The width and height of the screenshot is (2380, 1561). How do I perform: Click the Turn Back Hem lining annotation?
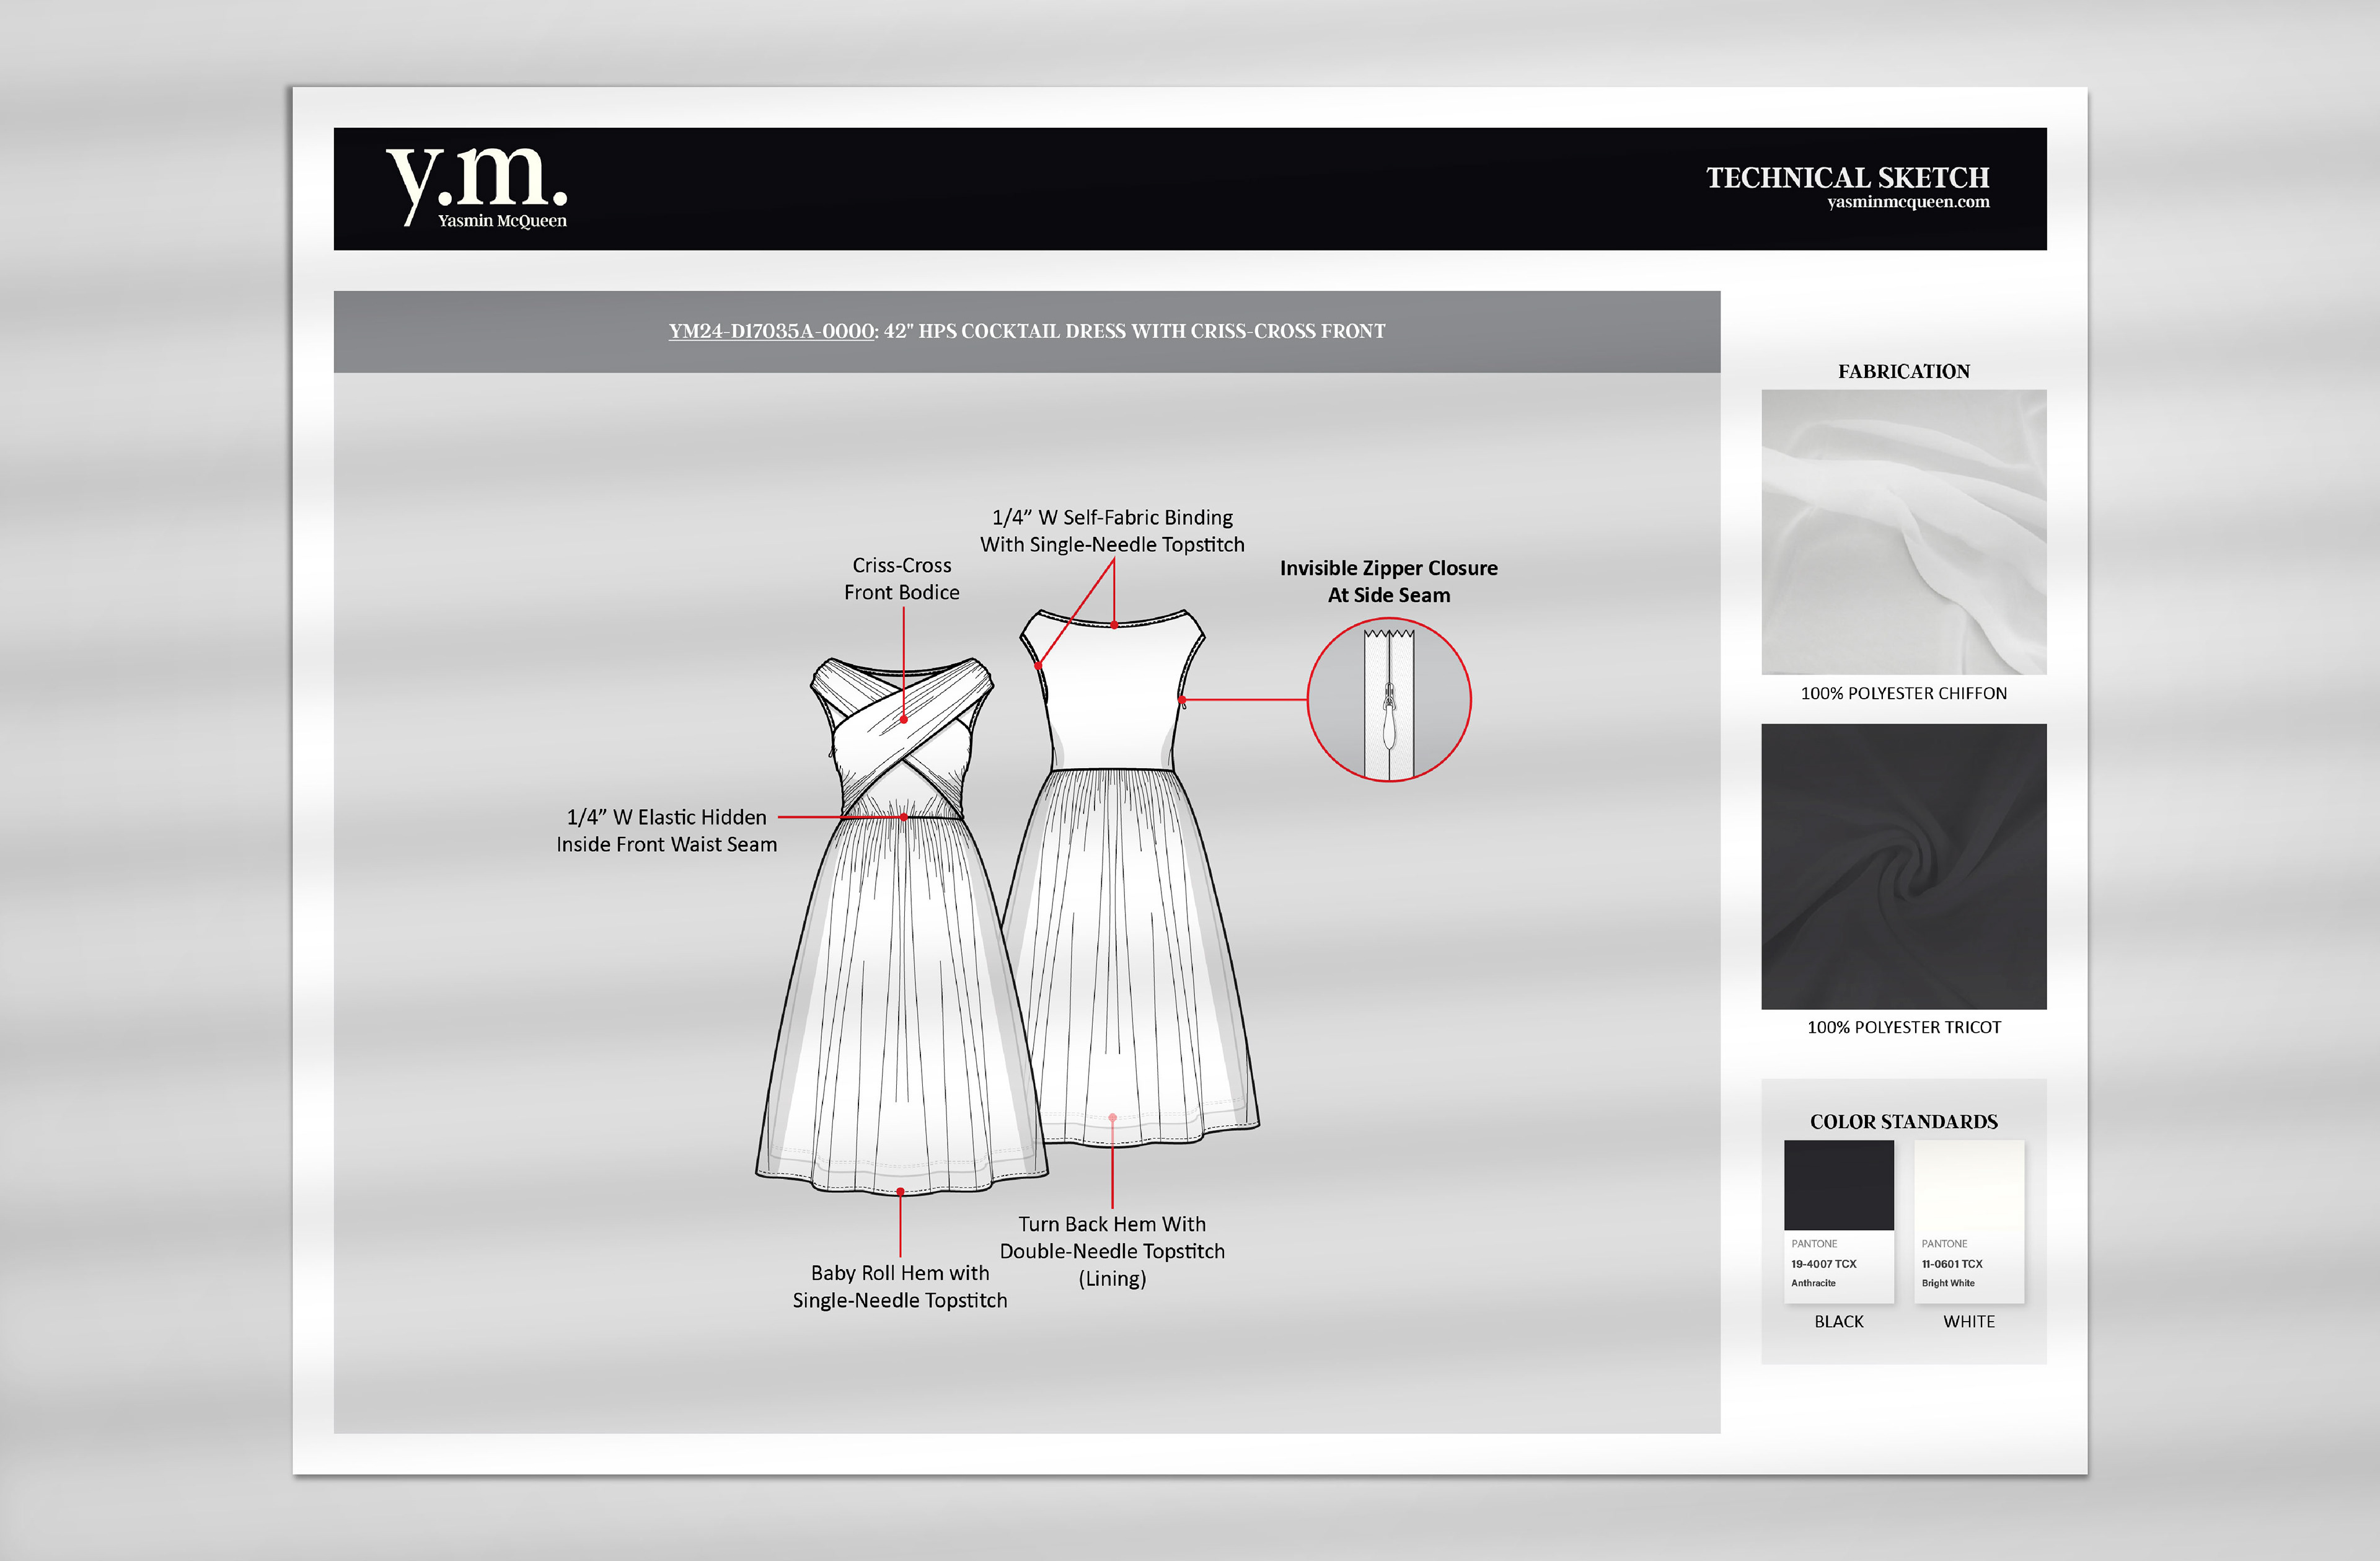point(1112,1250)
